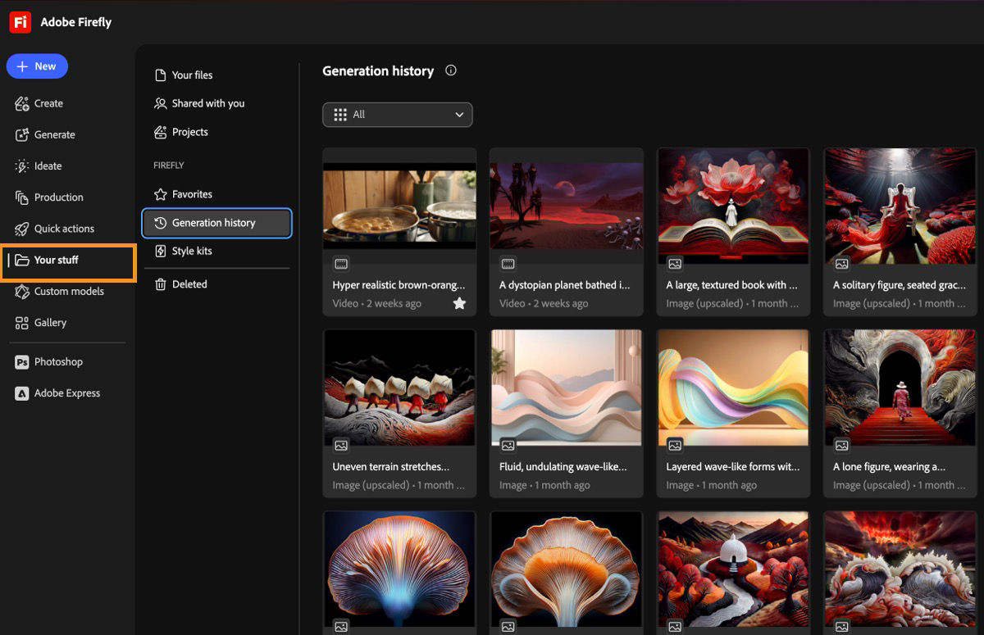This screenshot has width=984, height=635.
Task: Open the dystopian planet video thumbnail
Action: point(566,206)
